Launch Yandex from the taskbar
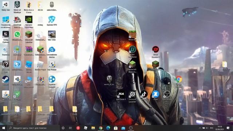The image size is (233, 131). pyautogui.click(x=78, y=128)
